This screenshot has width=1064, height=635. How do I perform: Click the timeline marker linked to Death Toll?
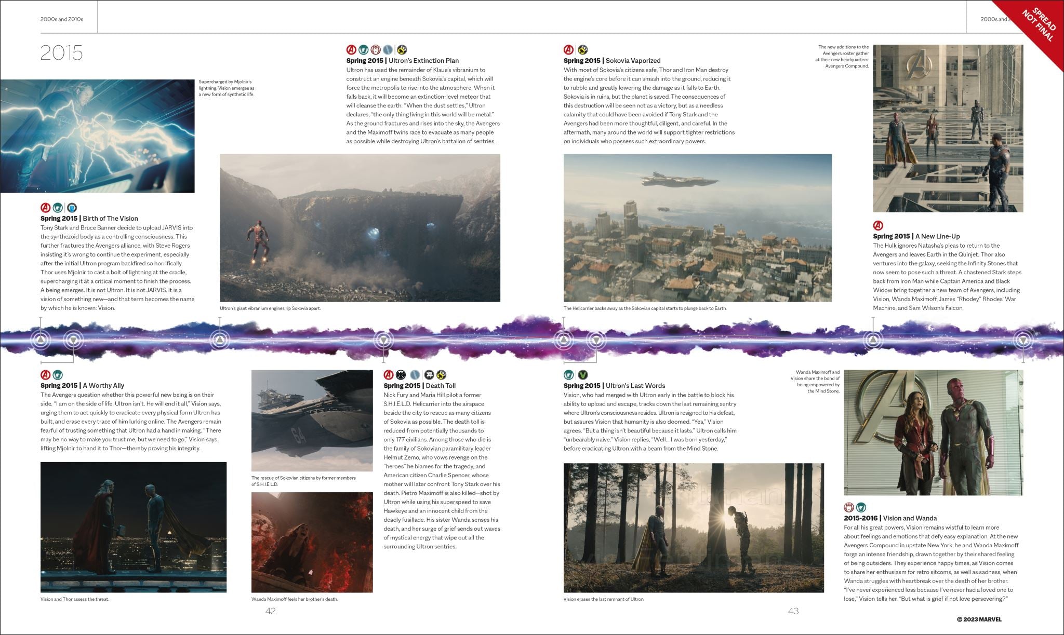(x=383, y=341)
